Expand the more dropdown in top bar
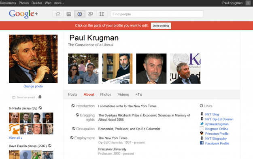253x159 pixels. coord(59,3)
